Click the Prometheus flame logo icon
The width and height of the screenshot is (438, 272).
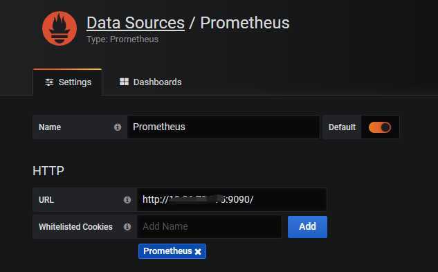point(60,28)
